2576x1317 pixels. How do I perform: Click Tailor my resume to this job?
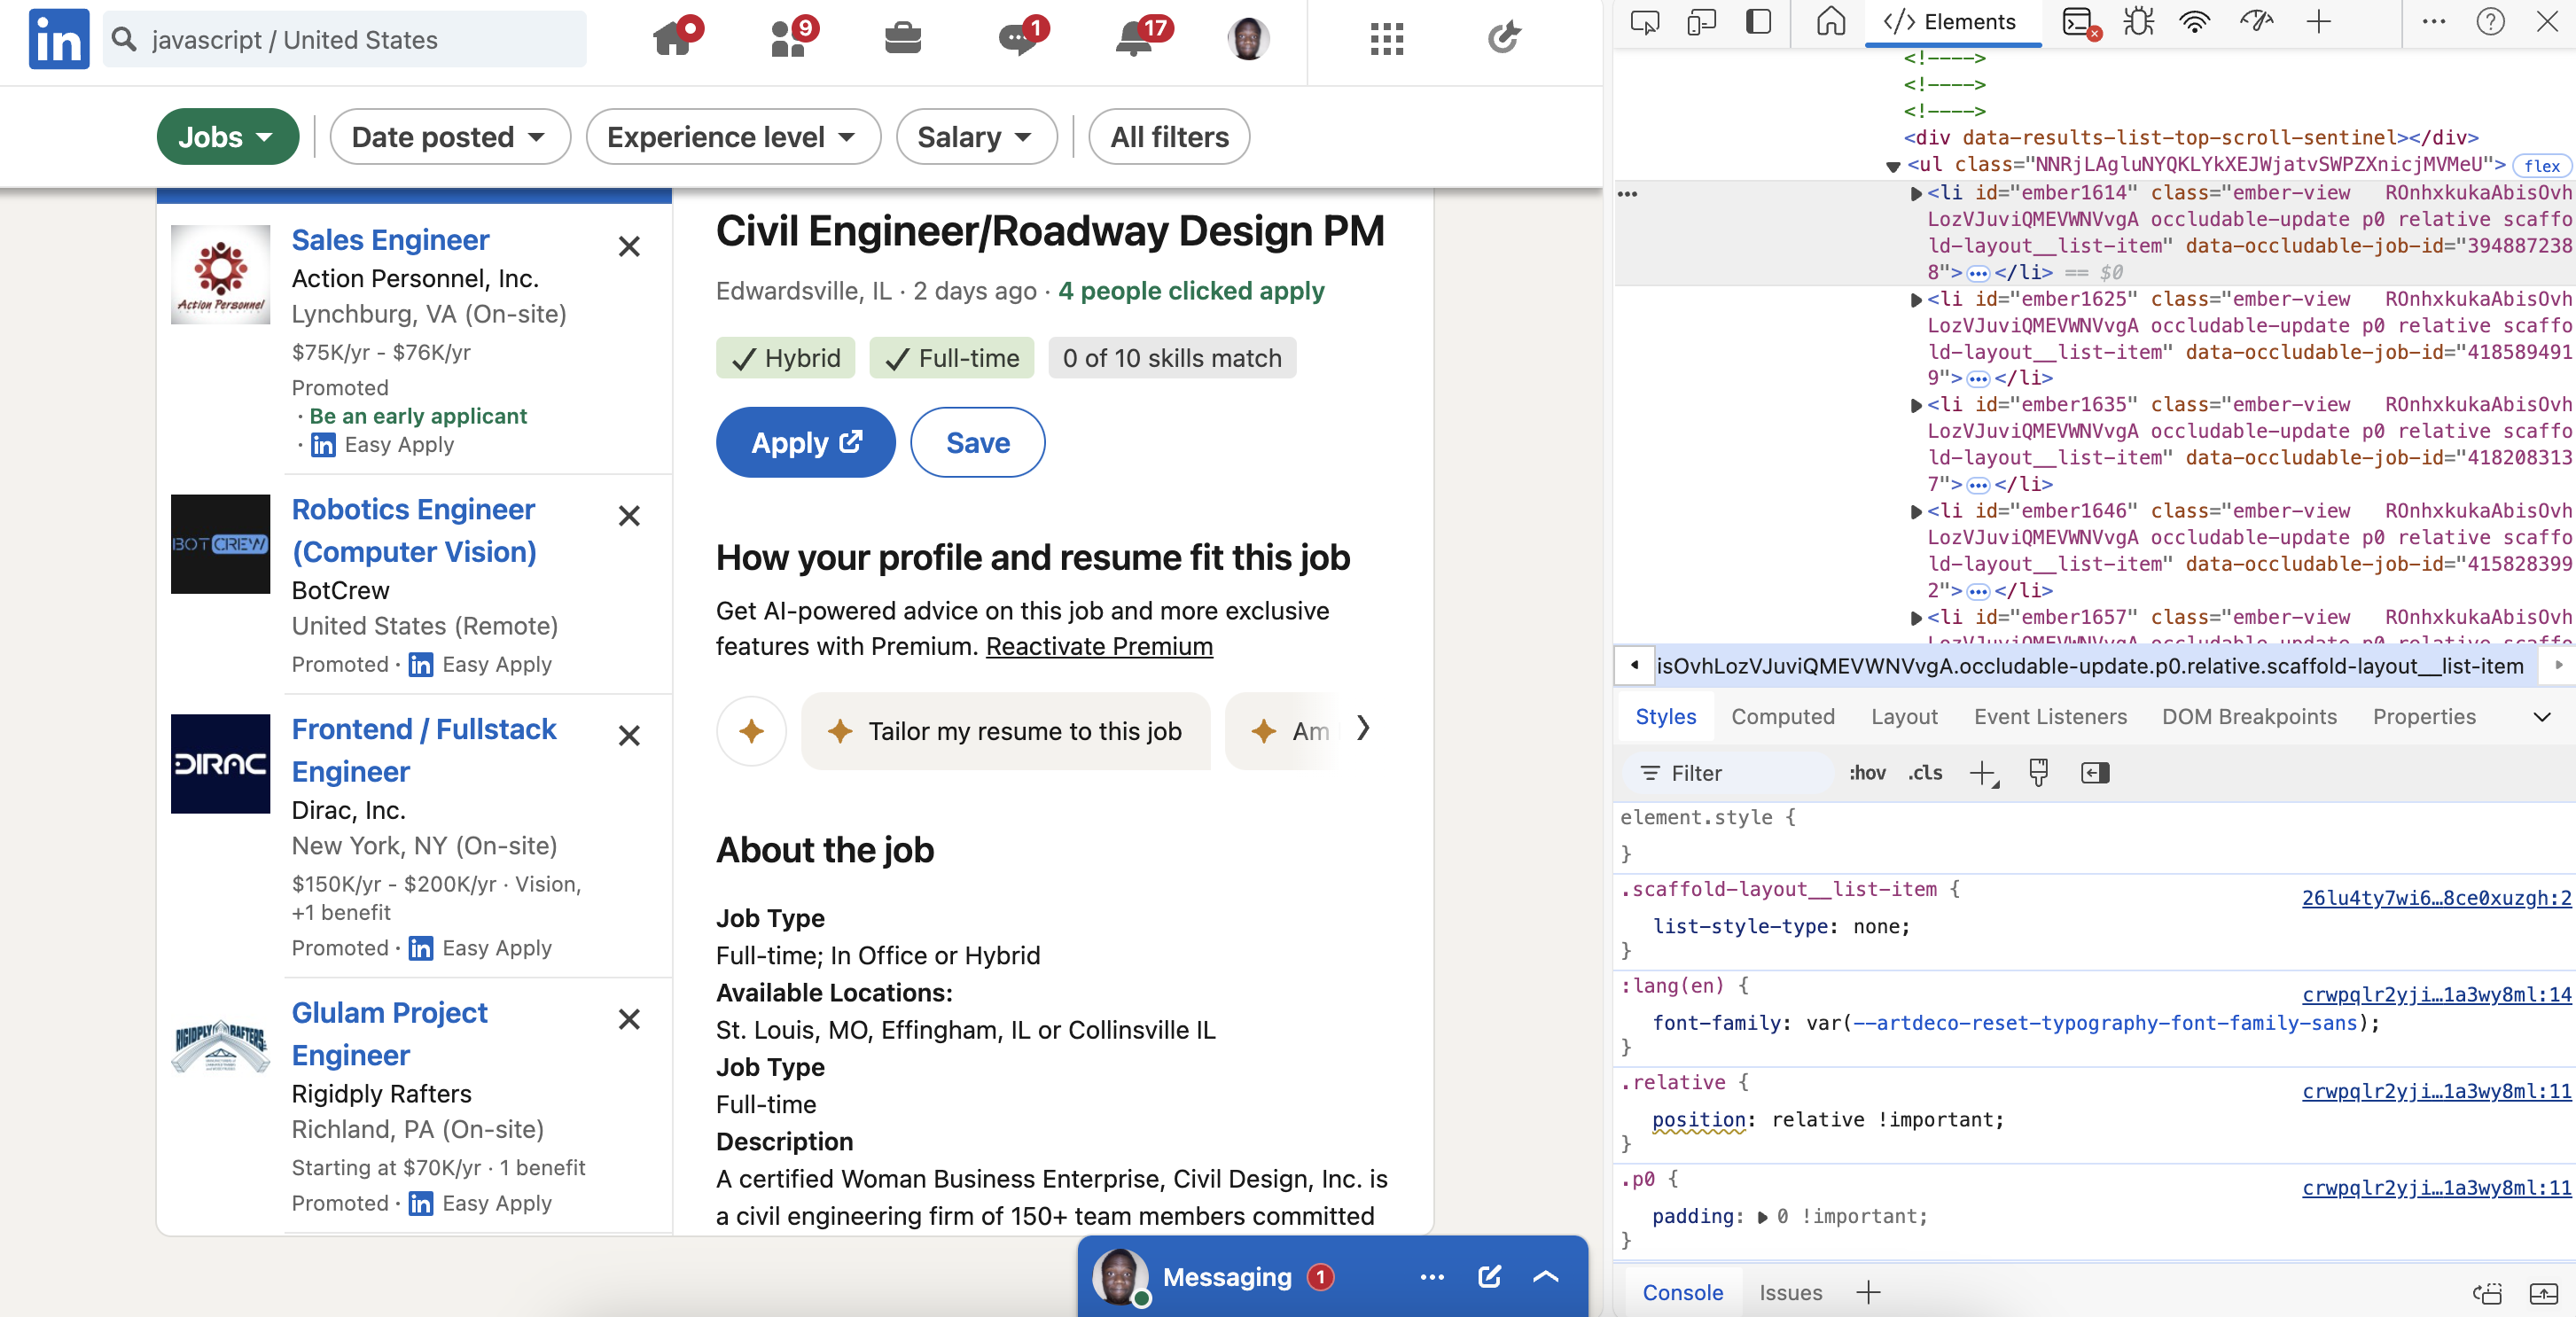(1005, 731)
